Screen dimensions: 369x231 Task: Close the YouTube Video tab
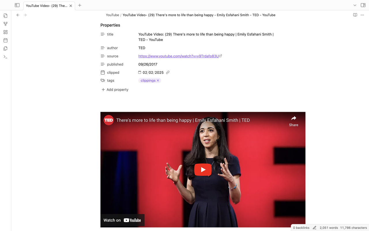pyautogui.click(x=71, y=5)
